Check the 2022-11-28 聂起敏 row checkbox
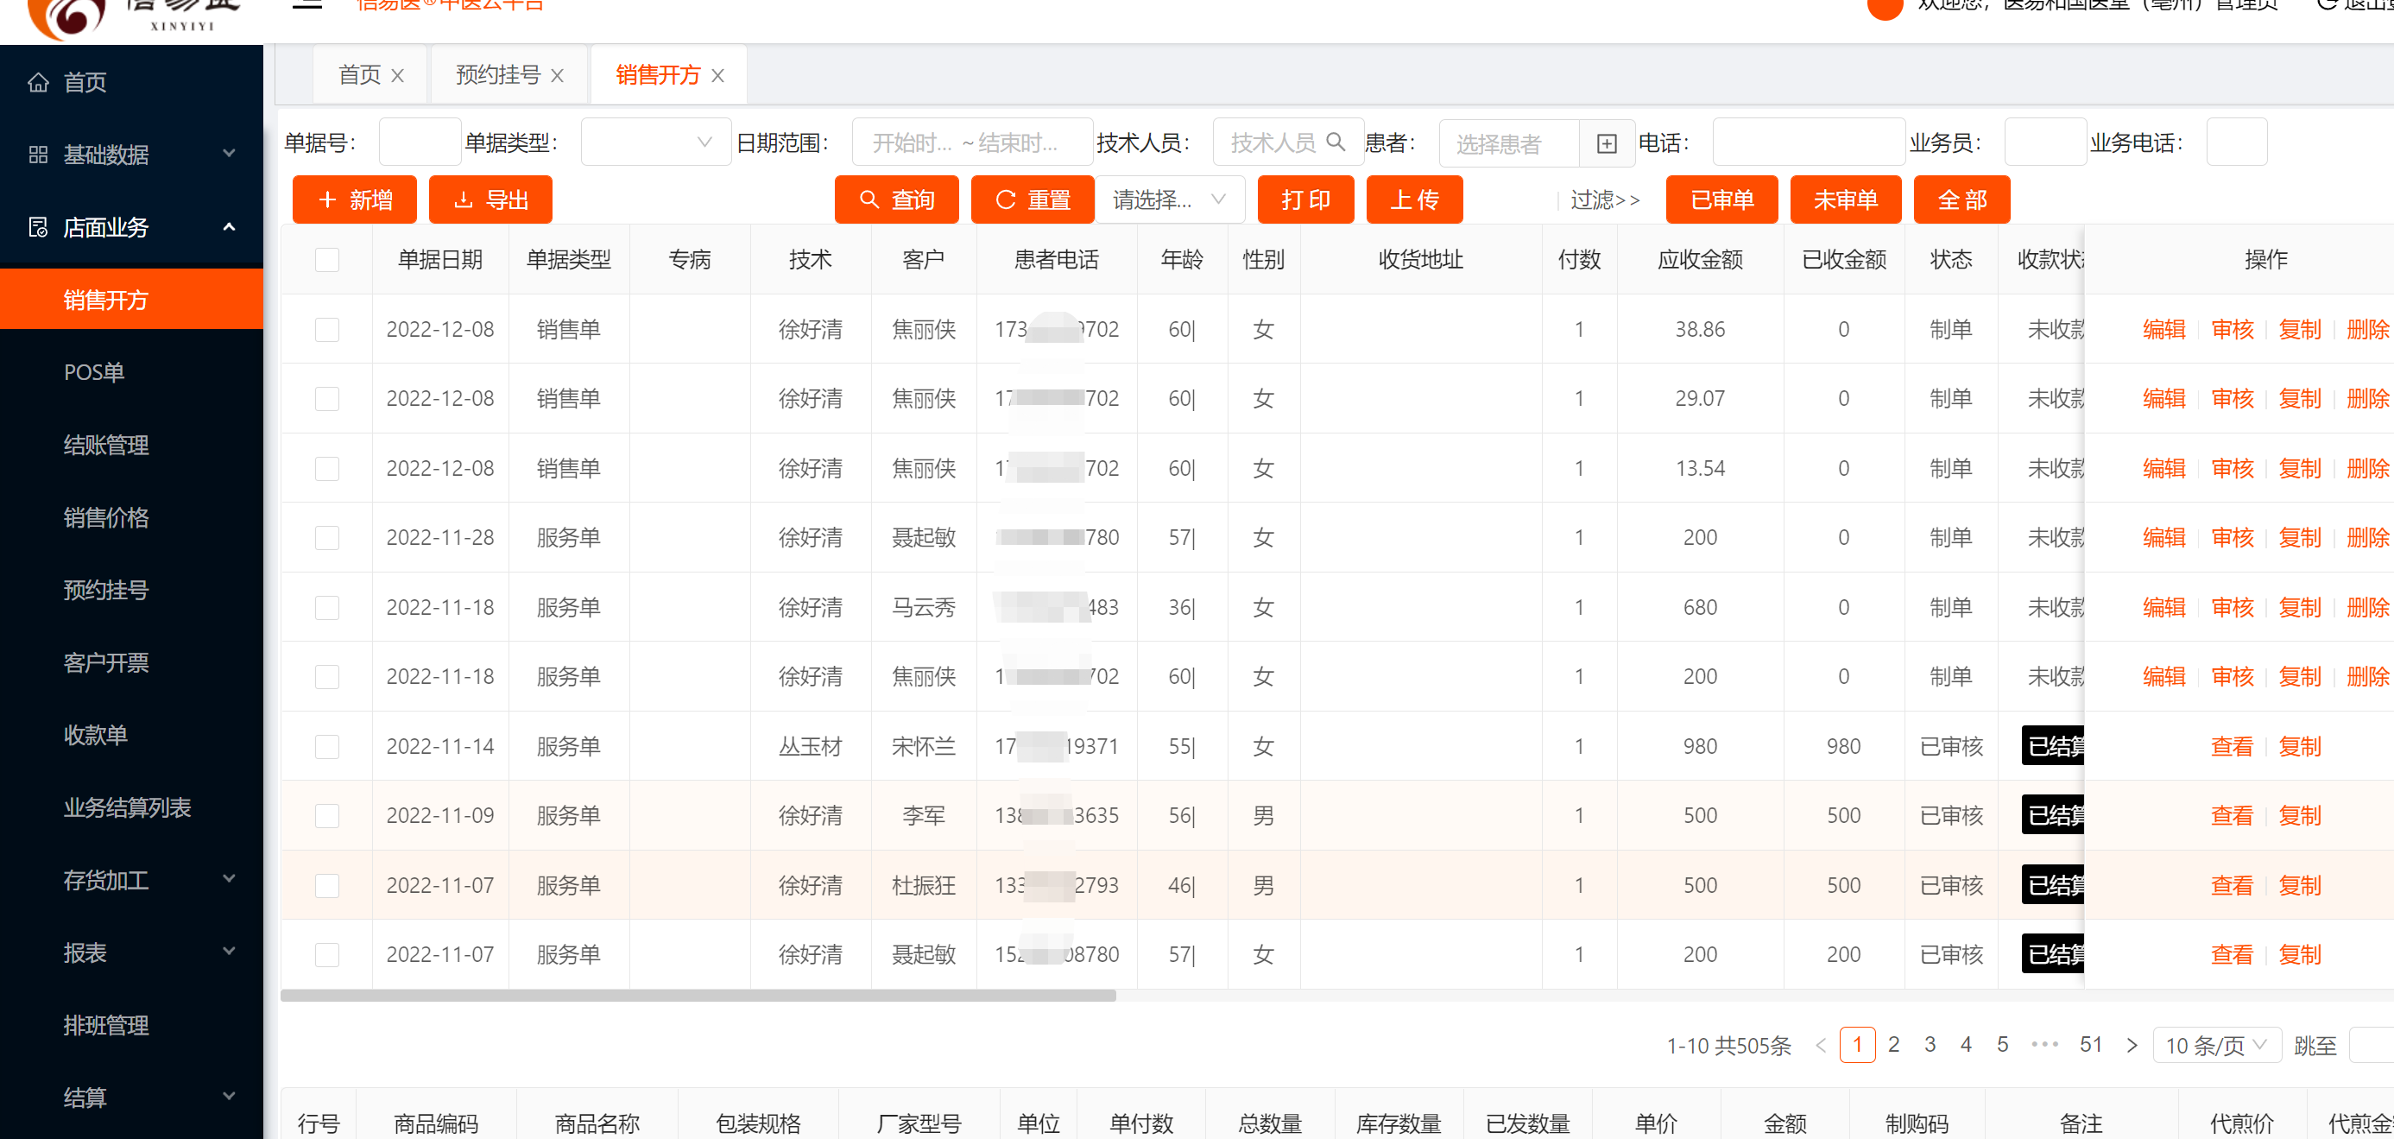2394x1139 pixels. point(327,537)
